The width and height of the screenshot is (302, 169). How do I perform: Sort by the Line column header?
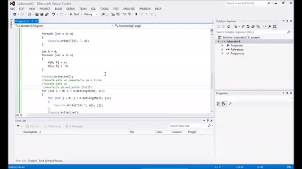click(x=159, y=132)
